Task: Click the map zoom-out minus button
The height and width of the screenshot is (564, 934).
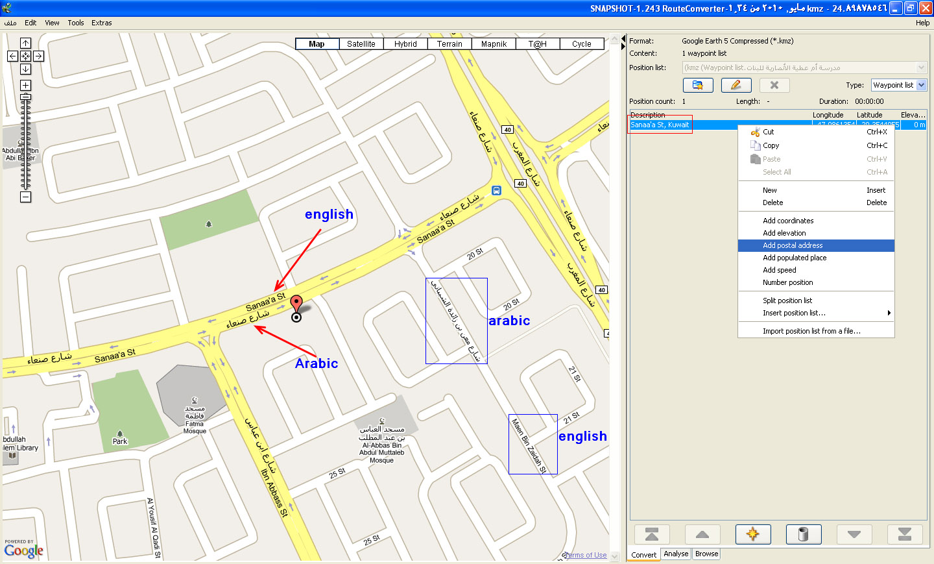Action: pyautogui.click(x=25, y=197)
